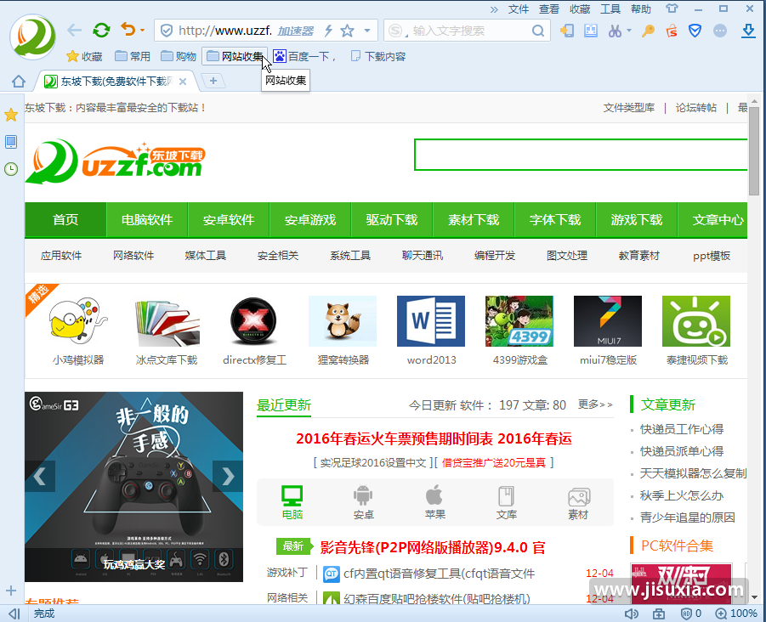Screen dimensions: 766x622
Task: Open the 工具 menu
Action: (610, 8)
